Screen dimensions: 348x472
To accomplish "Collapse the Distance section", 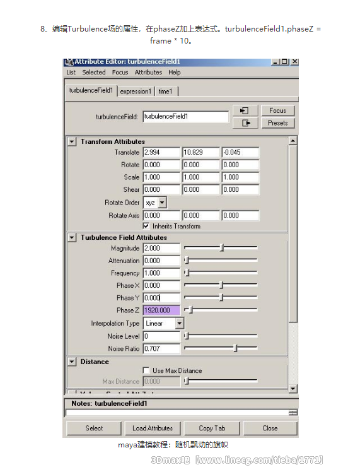I will tap(72, 362).
